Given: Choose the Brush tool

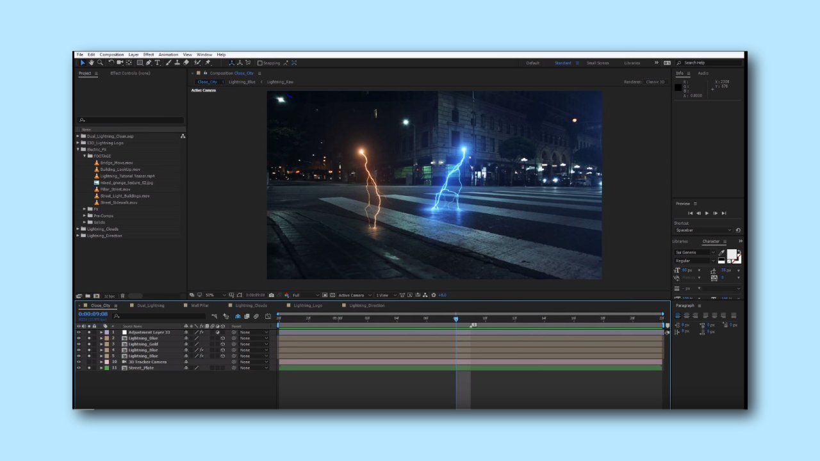Looking at the screenshot, I should [x=168, y=62].
